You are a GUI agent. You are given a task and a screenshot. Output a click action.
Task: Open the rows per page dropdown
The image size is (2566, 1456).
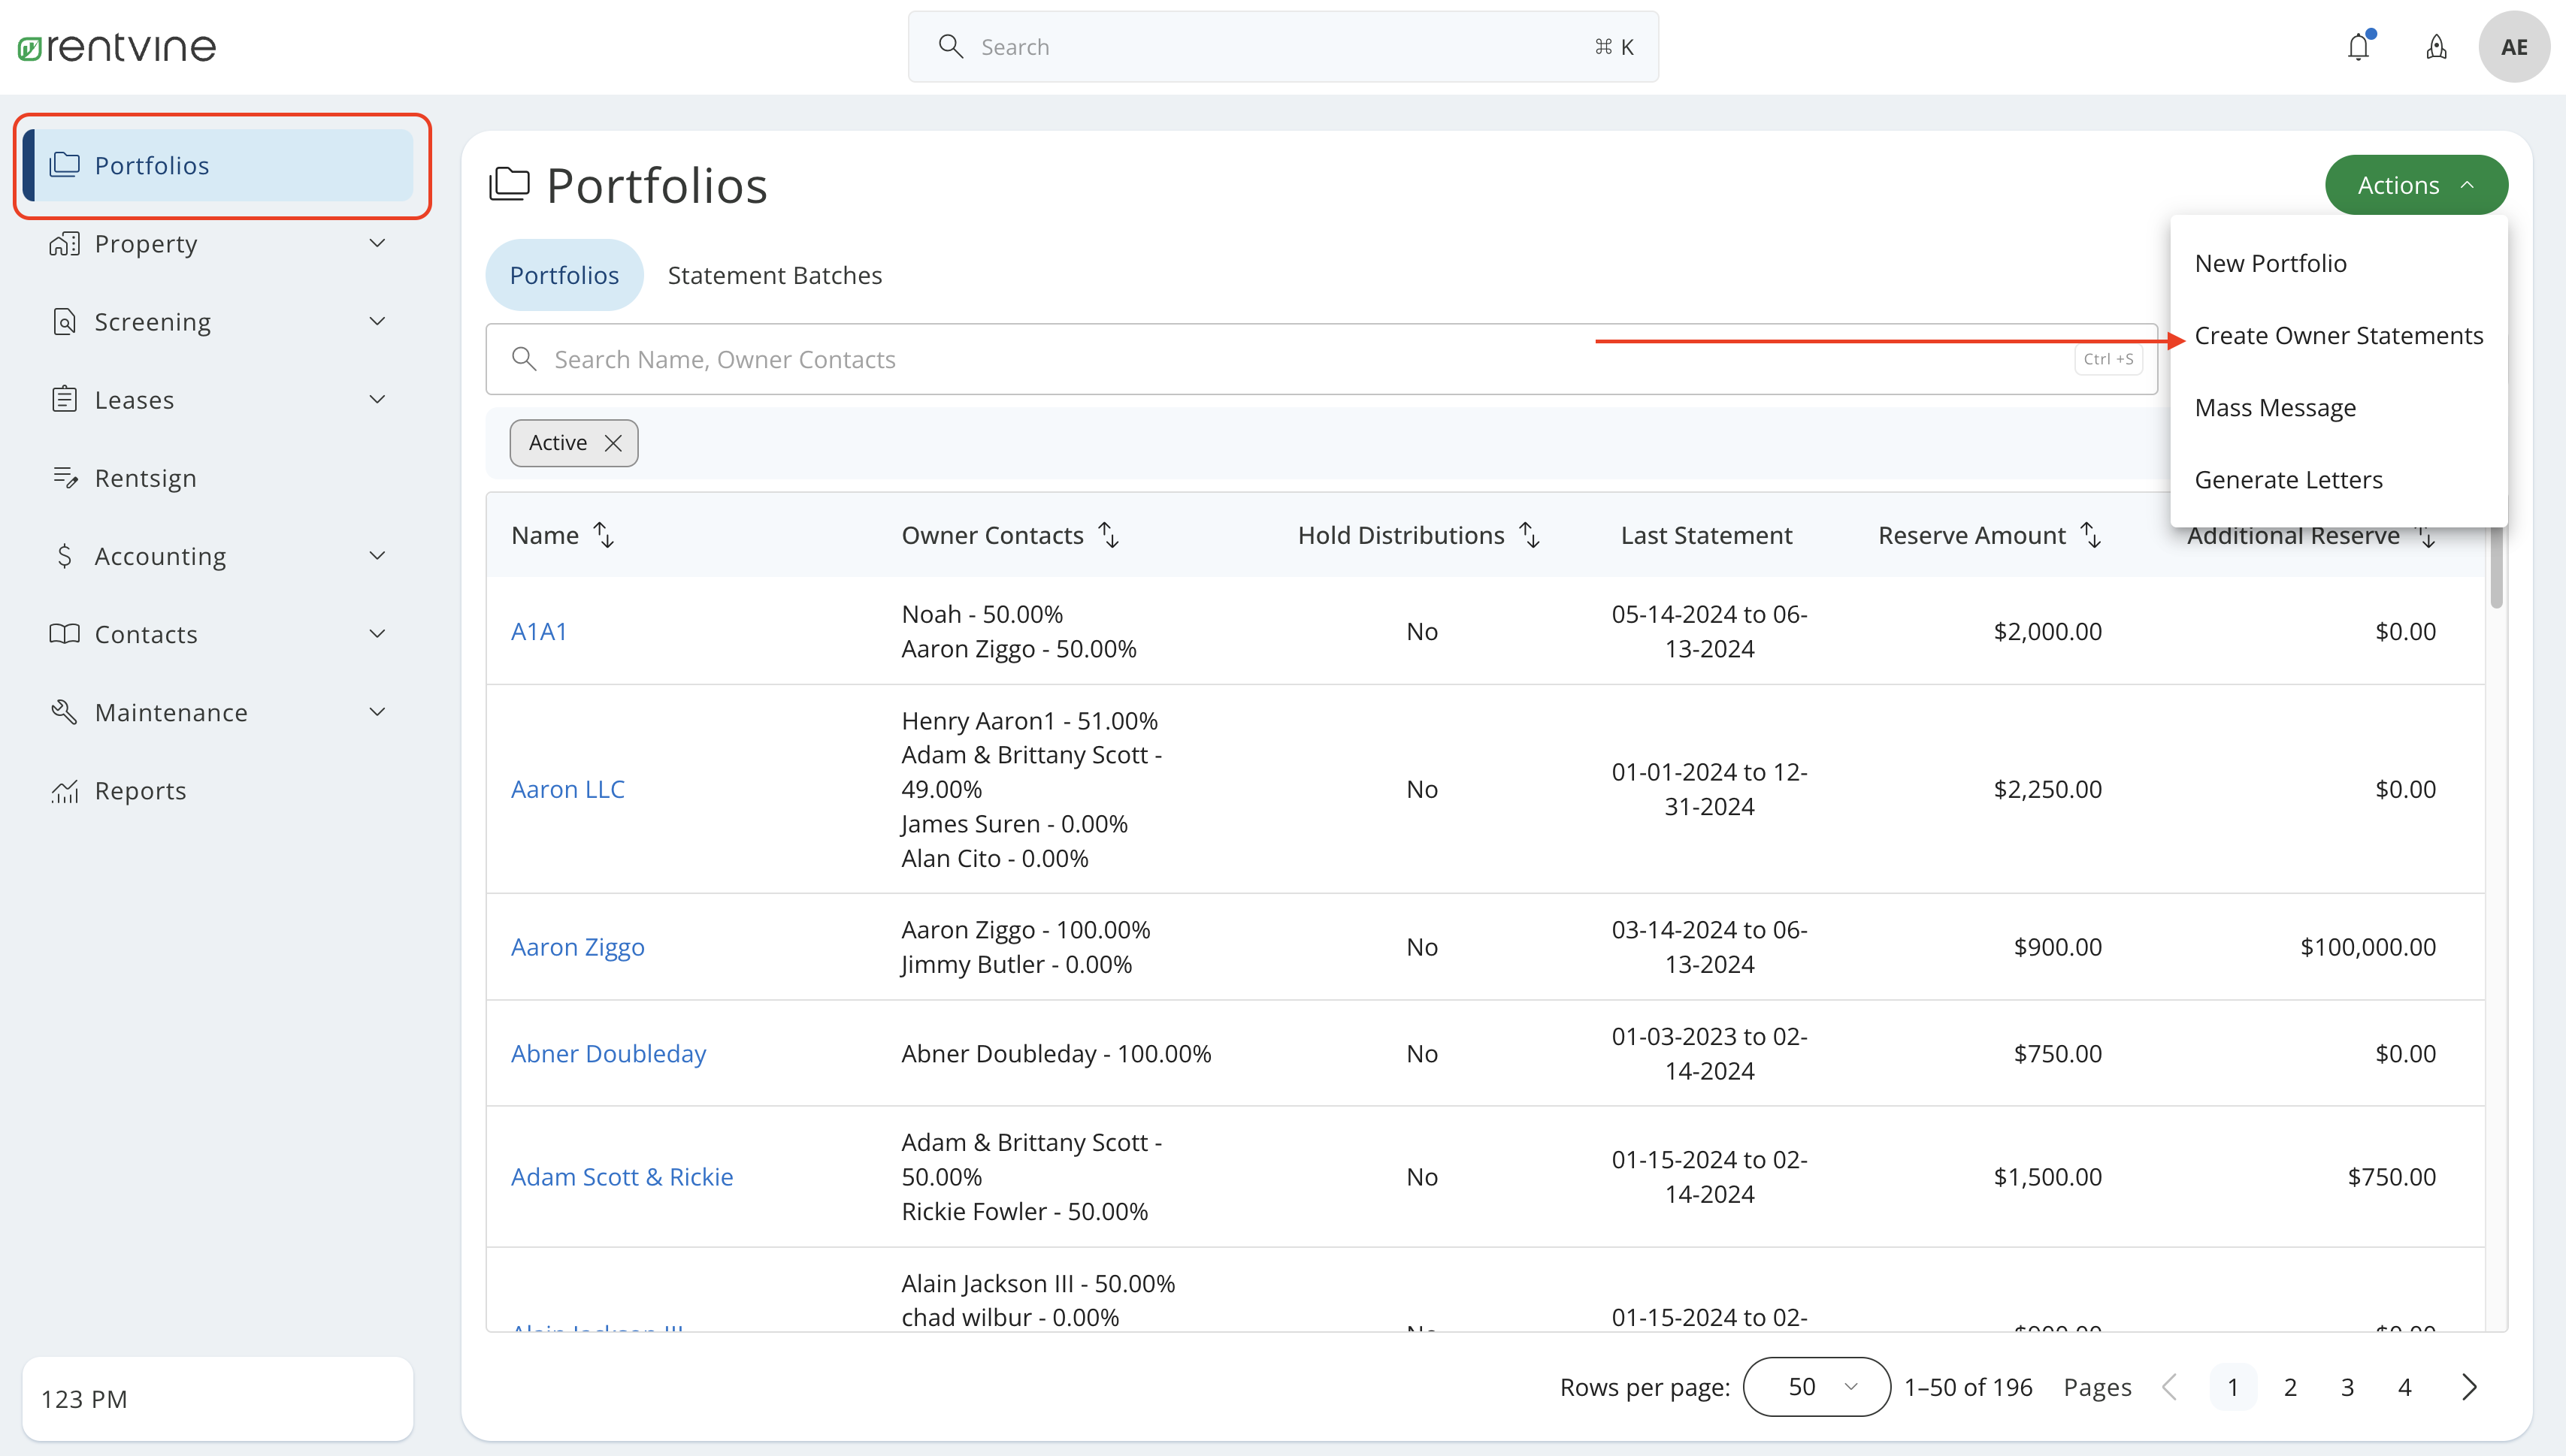(1814, 1386)
